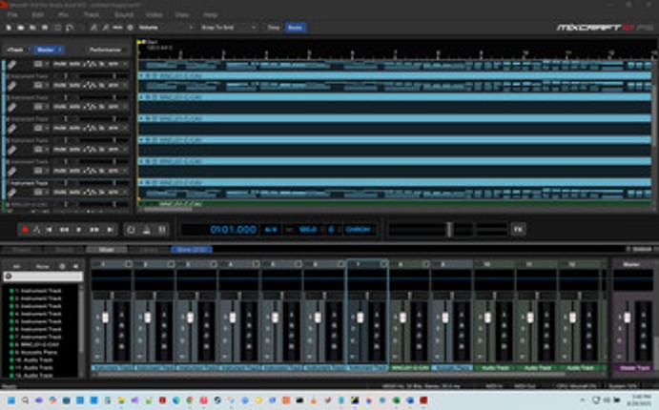This screenshot has height=410, width=659.
Task: Open the +Track add track dropdown
Action: [x=16, y=49]
